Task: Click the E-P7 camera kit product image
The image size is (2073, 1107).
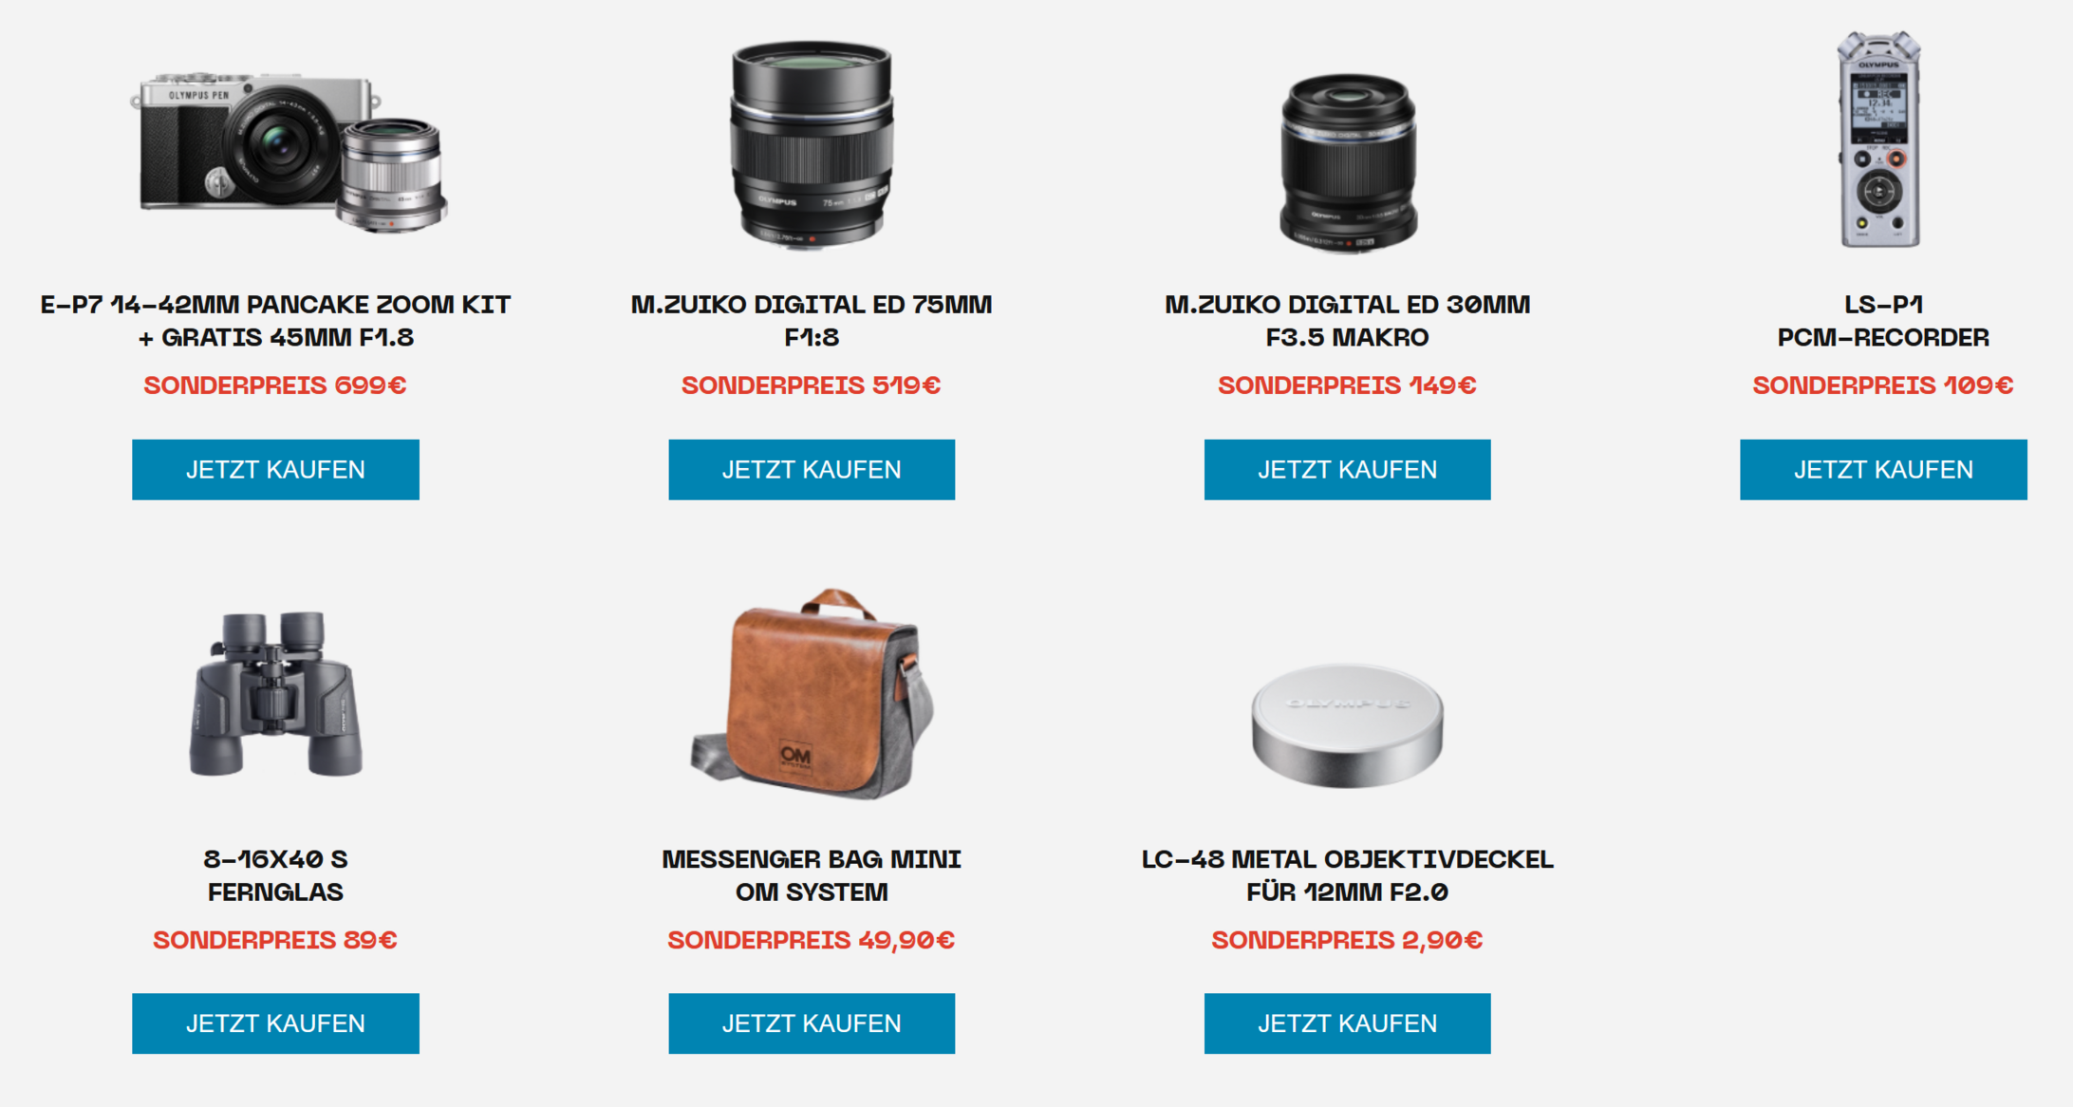Action: pyautogui.click(x=288, y=151)
